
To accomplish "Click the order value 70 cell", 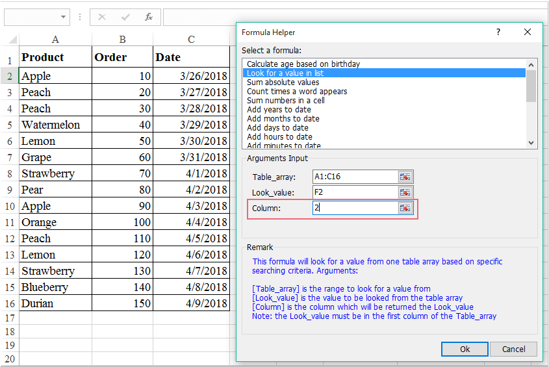I will click(122, 173).
